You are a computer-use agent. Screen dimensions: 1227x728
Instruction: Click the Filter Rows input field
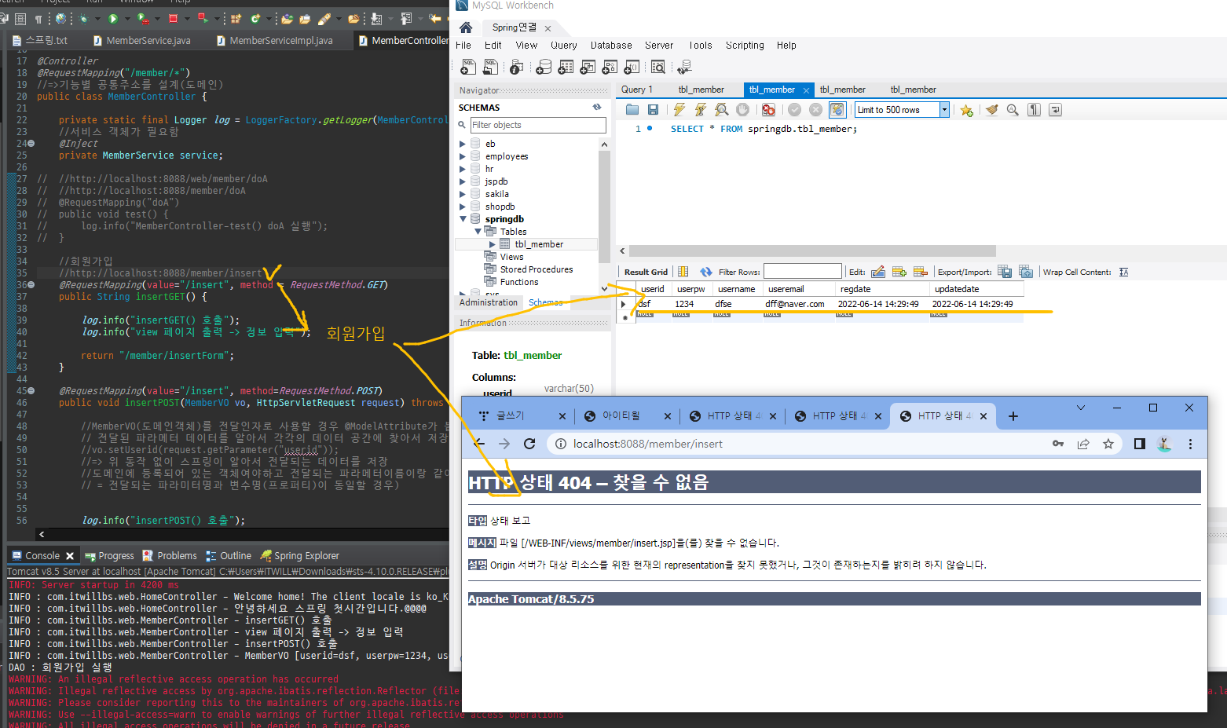(802, 272)
